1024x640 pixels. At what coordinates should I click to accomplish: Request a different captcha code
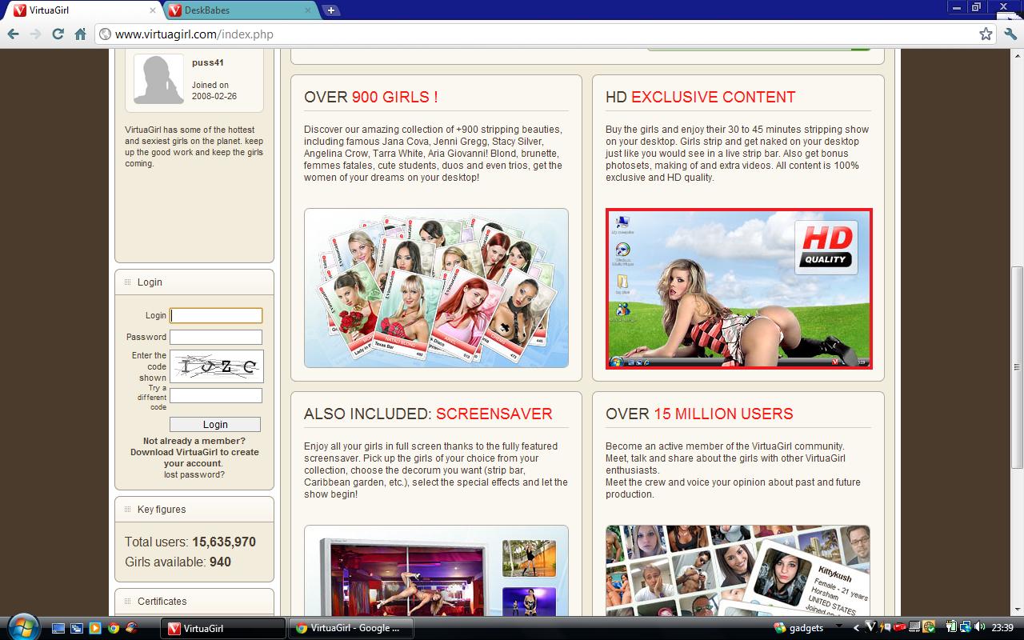click(x=152, y=398)
